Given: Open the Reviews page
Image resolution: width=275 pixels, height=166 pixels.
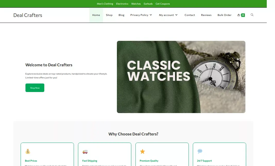Looking at the screenshot, I should click(206, 15).
